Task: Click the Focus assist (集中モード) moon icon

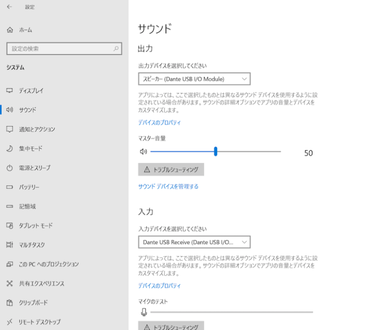Action: [9, 149]
